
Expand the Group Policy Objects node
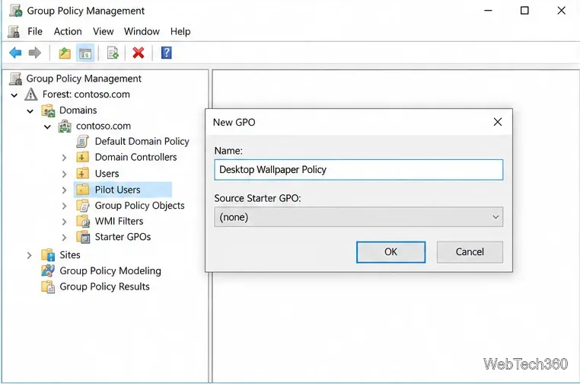[x=65, y=206]
